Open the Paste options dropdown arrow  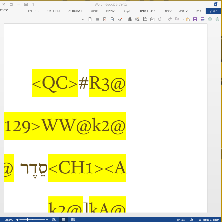click(183, 19)
